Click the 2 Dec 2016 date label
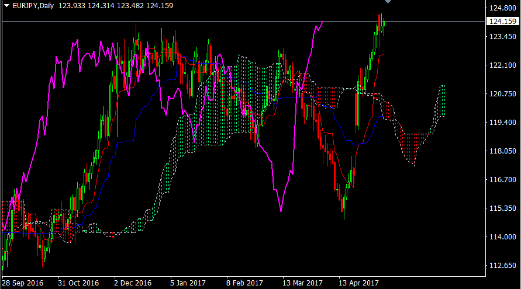The width and height of the screenshot is (521, 289). [133, 283]
